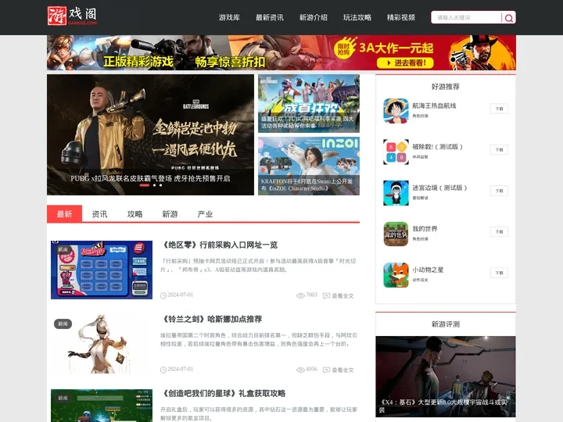Click the clock icon beside the 铃兰之剑 article date
The image size is (563, 422).
(163, 370)
